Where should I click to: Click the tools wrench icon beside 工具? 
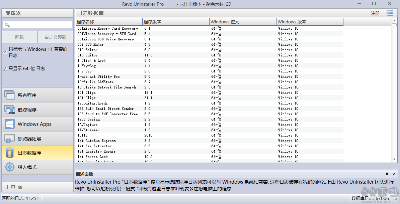(x=20, y=187)
